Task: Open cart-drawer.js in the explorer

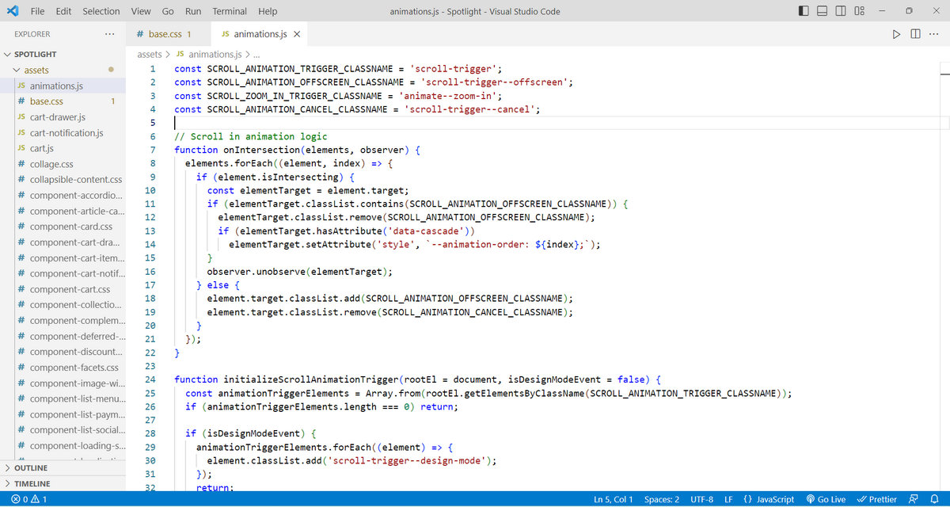Action: pos(57,117)
